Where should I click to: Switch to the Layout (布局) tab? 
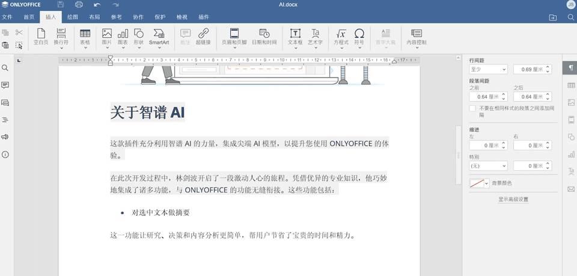pos(94,17)
